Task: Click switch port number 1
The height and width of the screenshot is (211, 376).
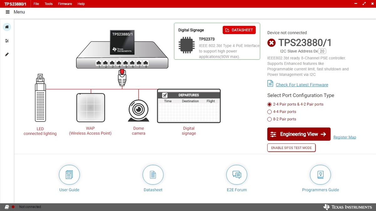Action: 99,63
